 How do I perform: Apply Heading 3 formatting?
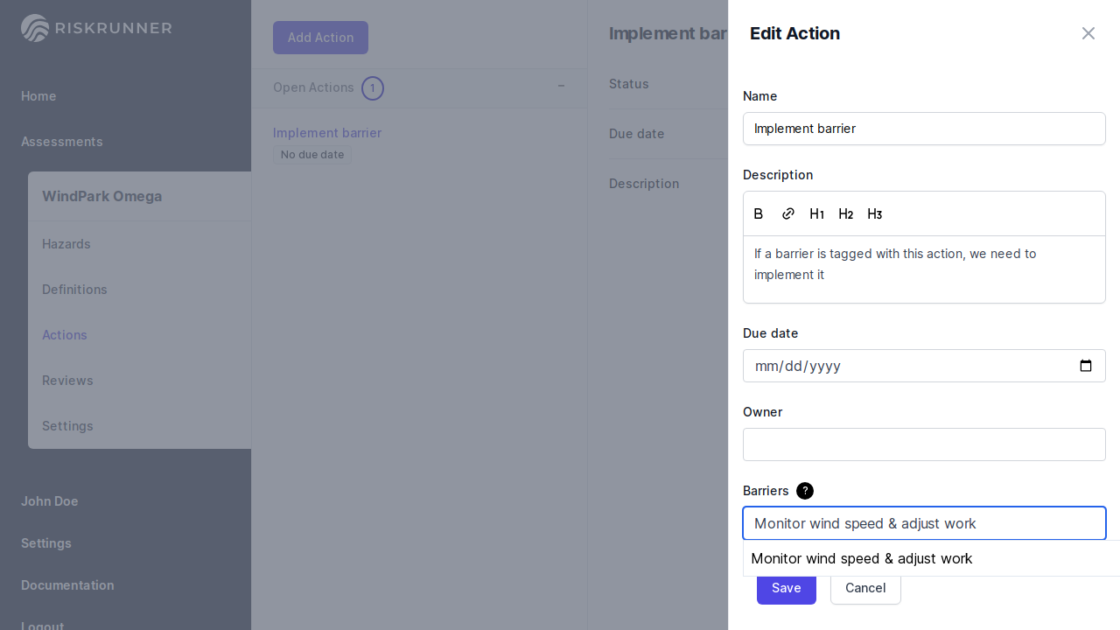[874, 214]
